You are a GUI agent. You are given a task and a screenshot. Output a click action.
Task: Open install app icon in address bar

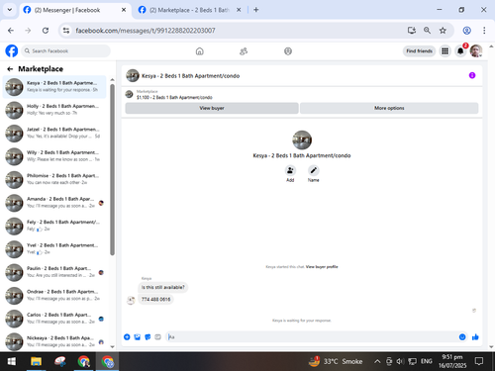412,31
